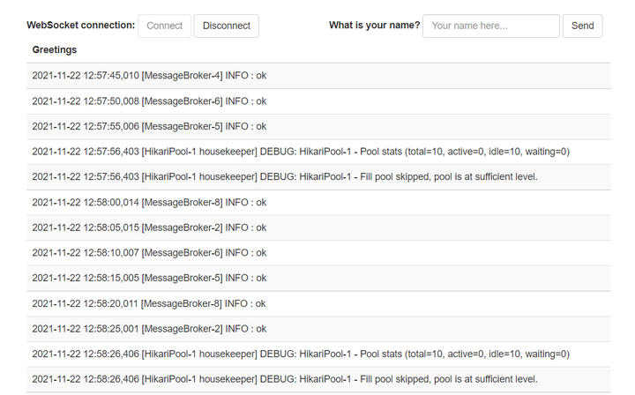Click the Send button
This screenshot has width=635, height=395.
coord(582,26)
